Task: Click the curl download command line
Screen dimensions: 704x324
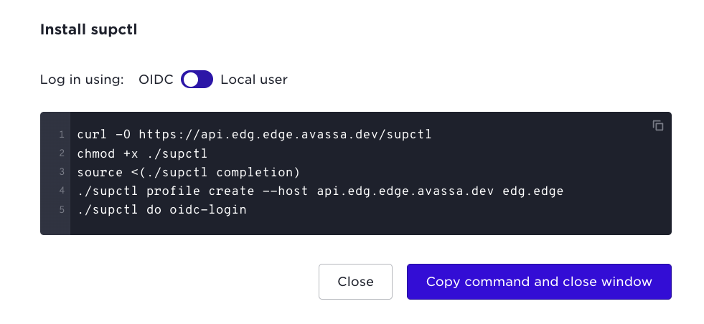Action: coord(254,134)
